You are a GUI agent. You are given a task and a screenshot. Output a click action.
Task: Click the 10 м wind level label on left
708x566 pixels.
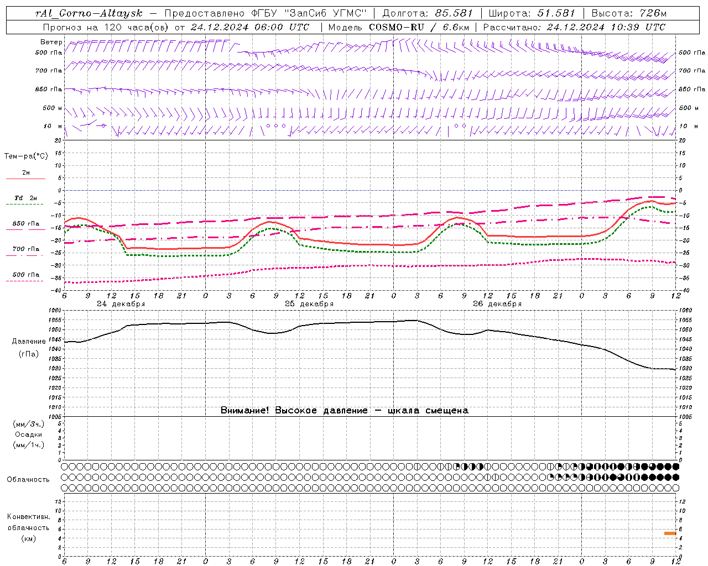(x=53, y=127)
